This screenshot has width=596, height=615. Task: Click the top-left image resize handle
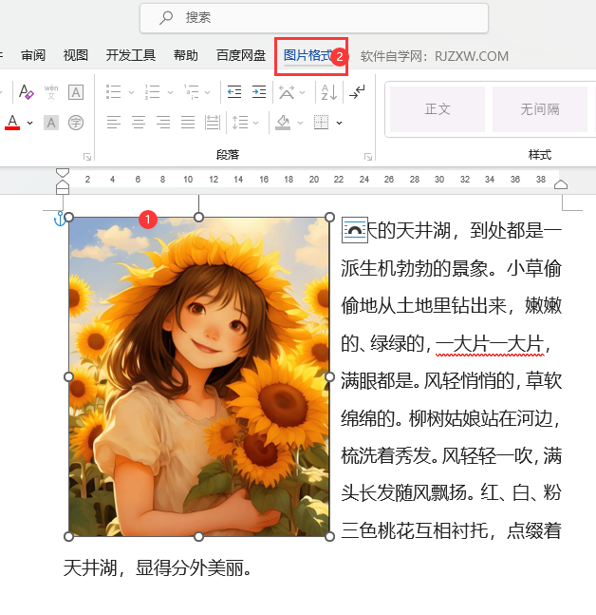(x=69, y=218)
